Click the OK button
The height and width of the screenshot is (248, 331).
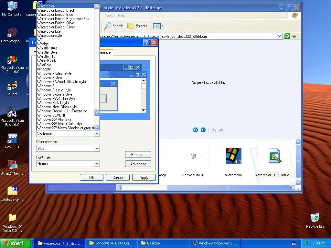click(91, 178)
